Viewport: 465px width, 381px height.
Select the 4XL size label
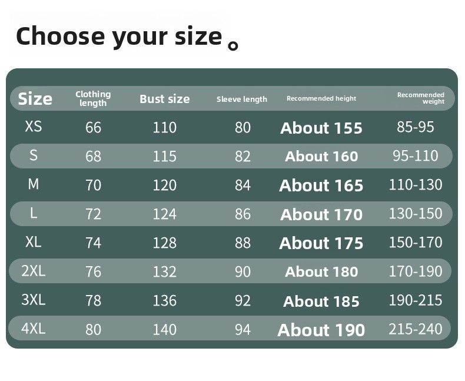[34, 329]
